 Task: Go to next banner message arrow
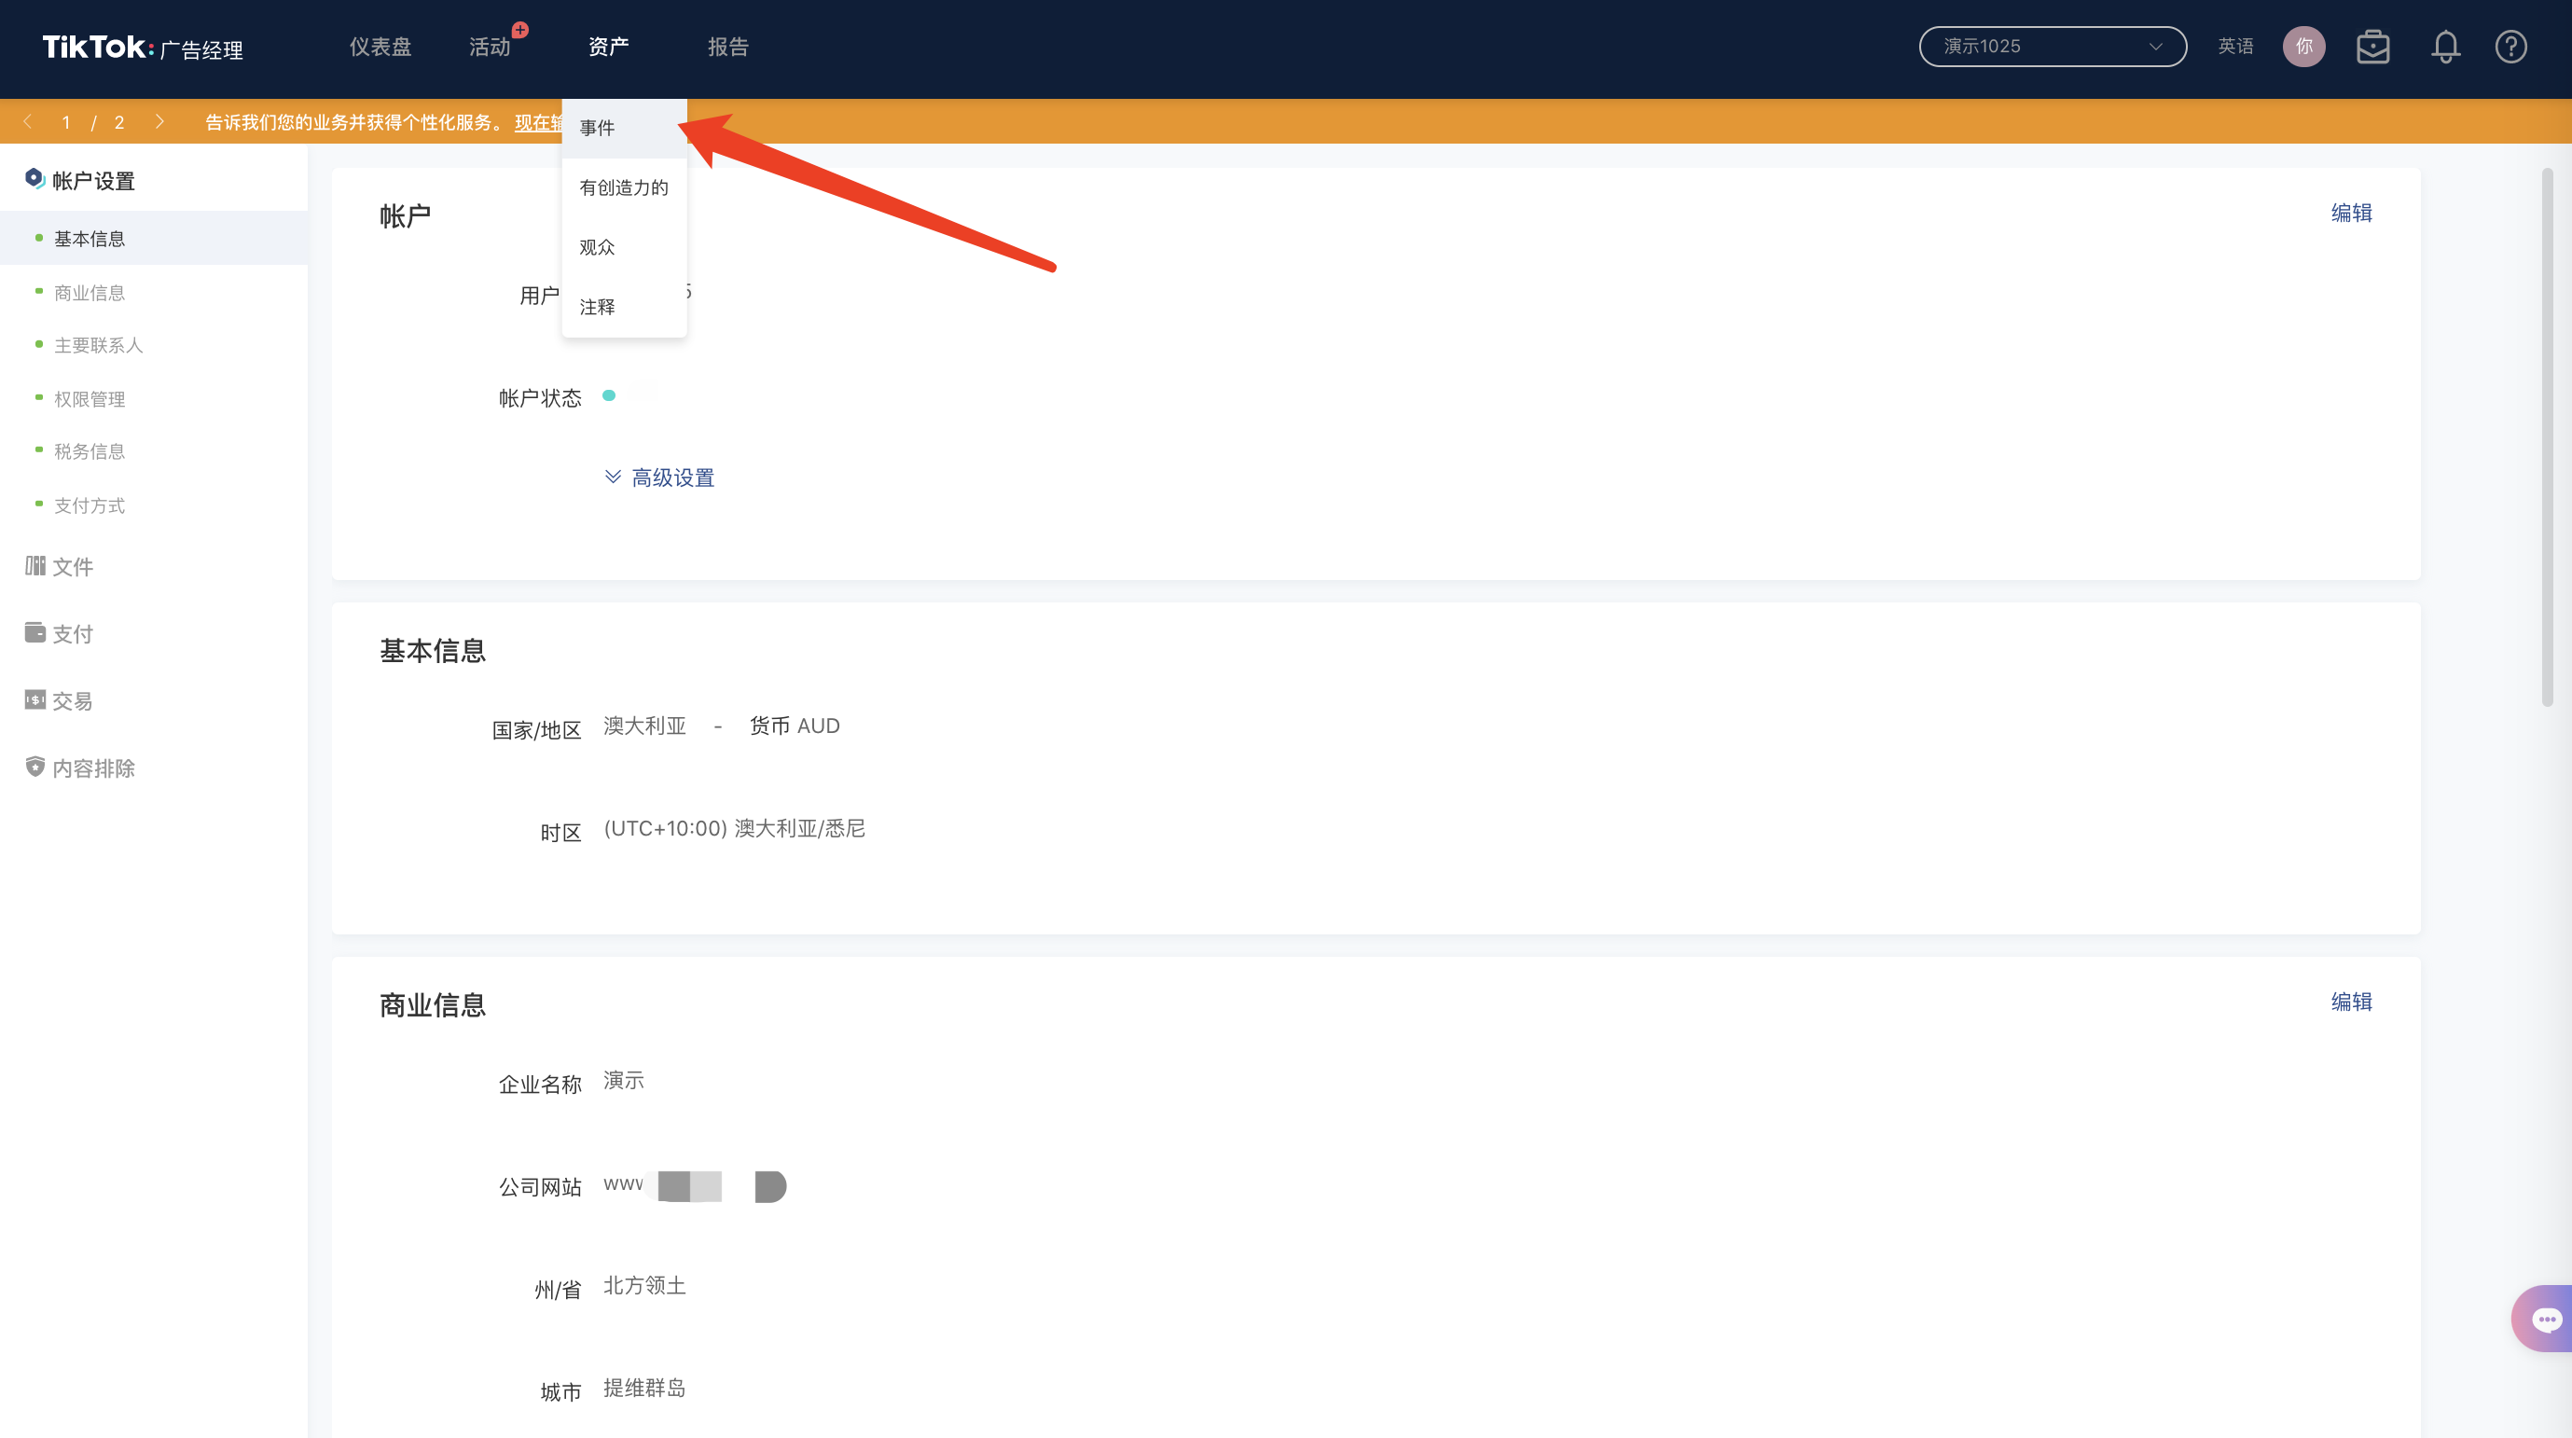pos(159,122)
